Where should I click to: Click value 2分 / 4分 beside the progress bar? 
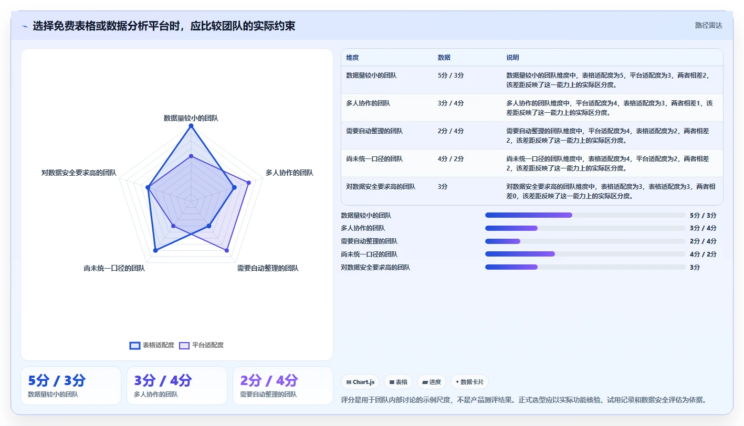coord(703,241)
